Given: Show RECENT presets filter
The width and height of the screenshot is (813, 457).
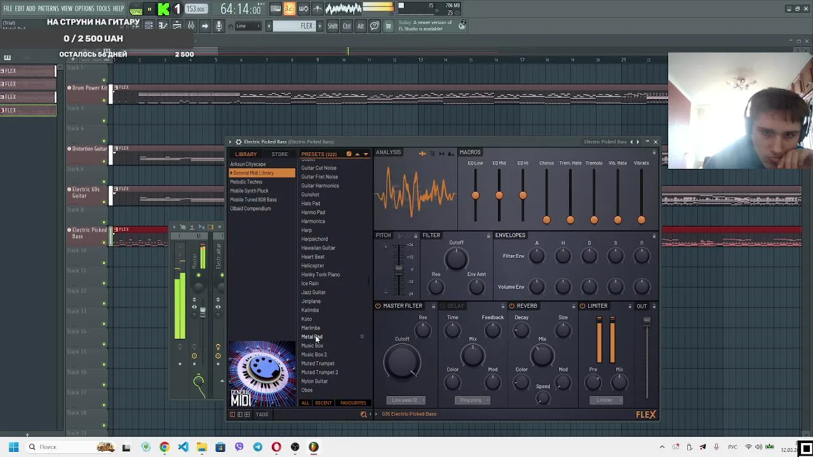Looking at the screenshot, I should (323, 403).
